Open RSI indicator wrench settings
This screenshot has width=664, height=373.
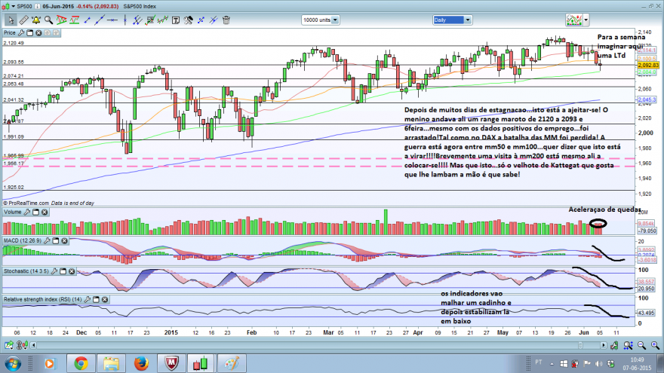point(88,299)
